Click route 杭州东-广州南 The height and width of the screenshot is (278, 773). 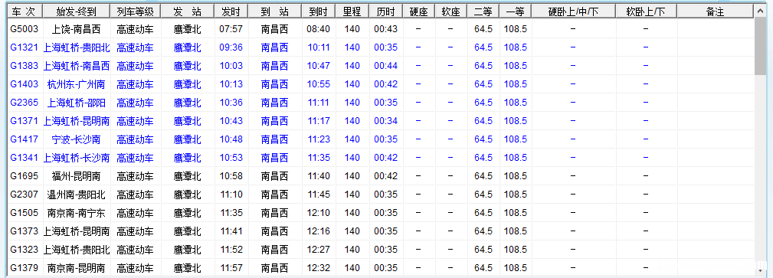click(x=77, y=84)
